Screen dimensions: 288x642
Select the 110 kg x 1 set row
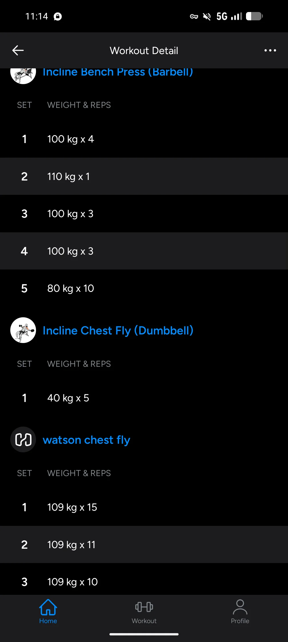144,177
